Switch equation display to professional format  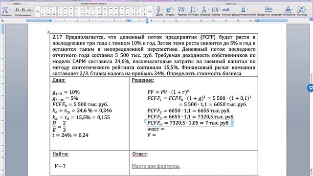point(18,10)
